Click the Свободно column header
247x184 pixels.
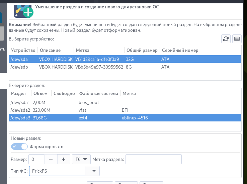[x=64, y=93]
